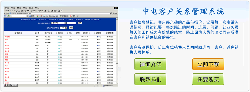Open the 联系我们 button
Screen dimensions: 250x92
tap(150, 79)
